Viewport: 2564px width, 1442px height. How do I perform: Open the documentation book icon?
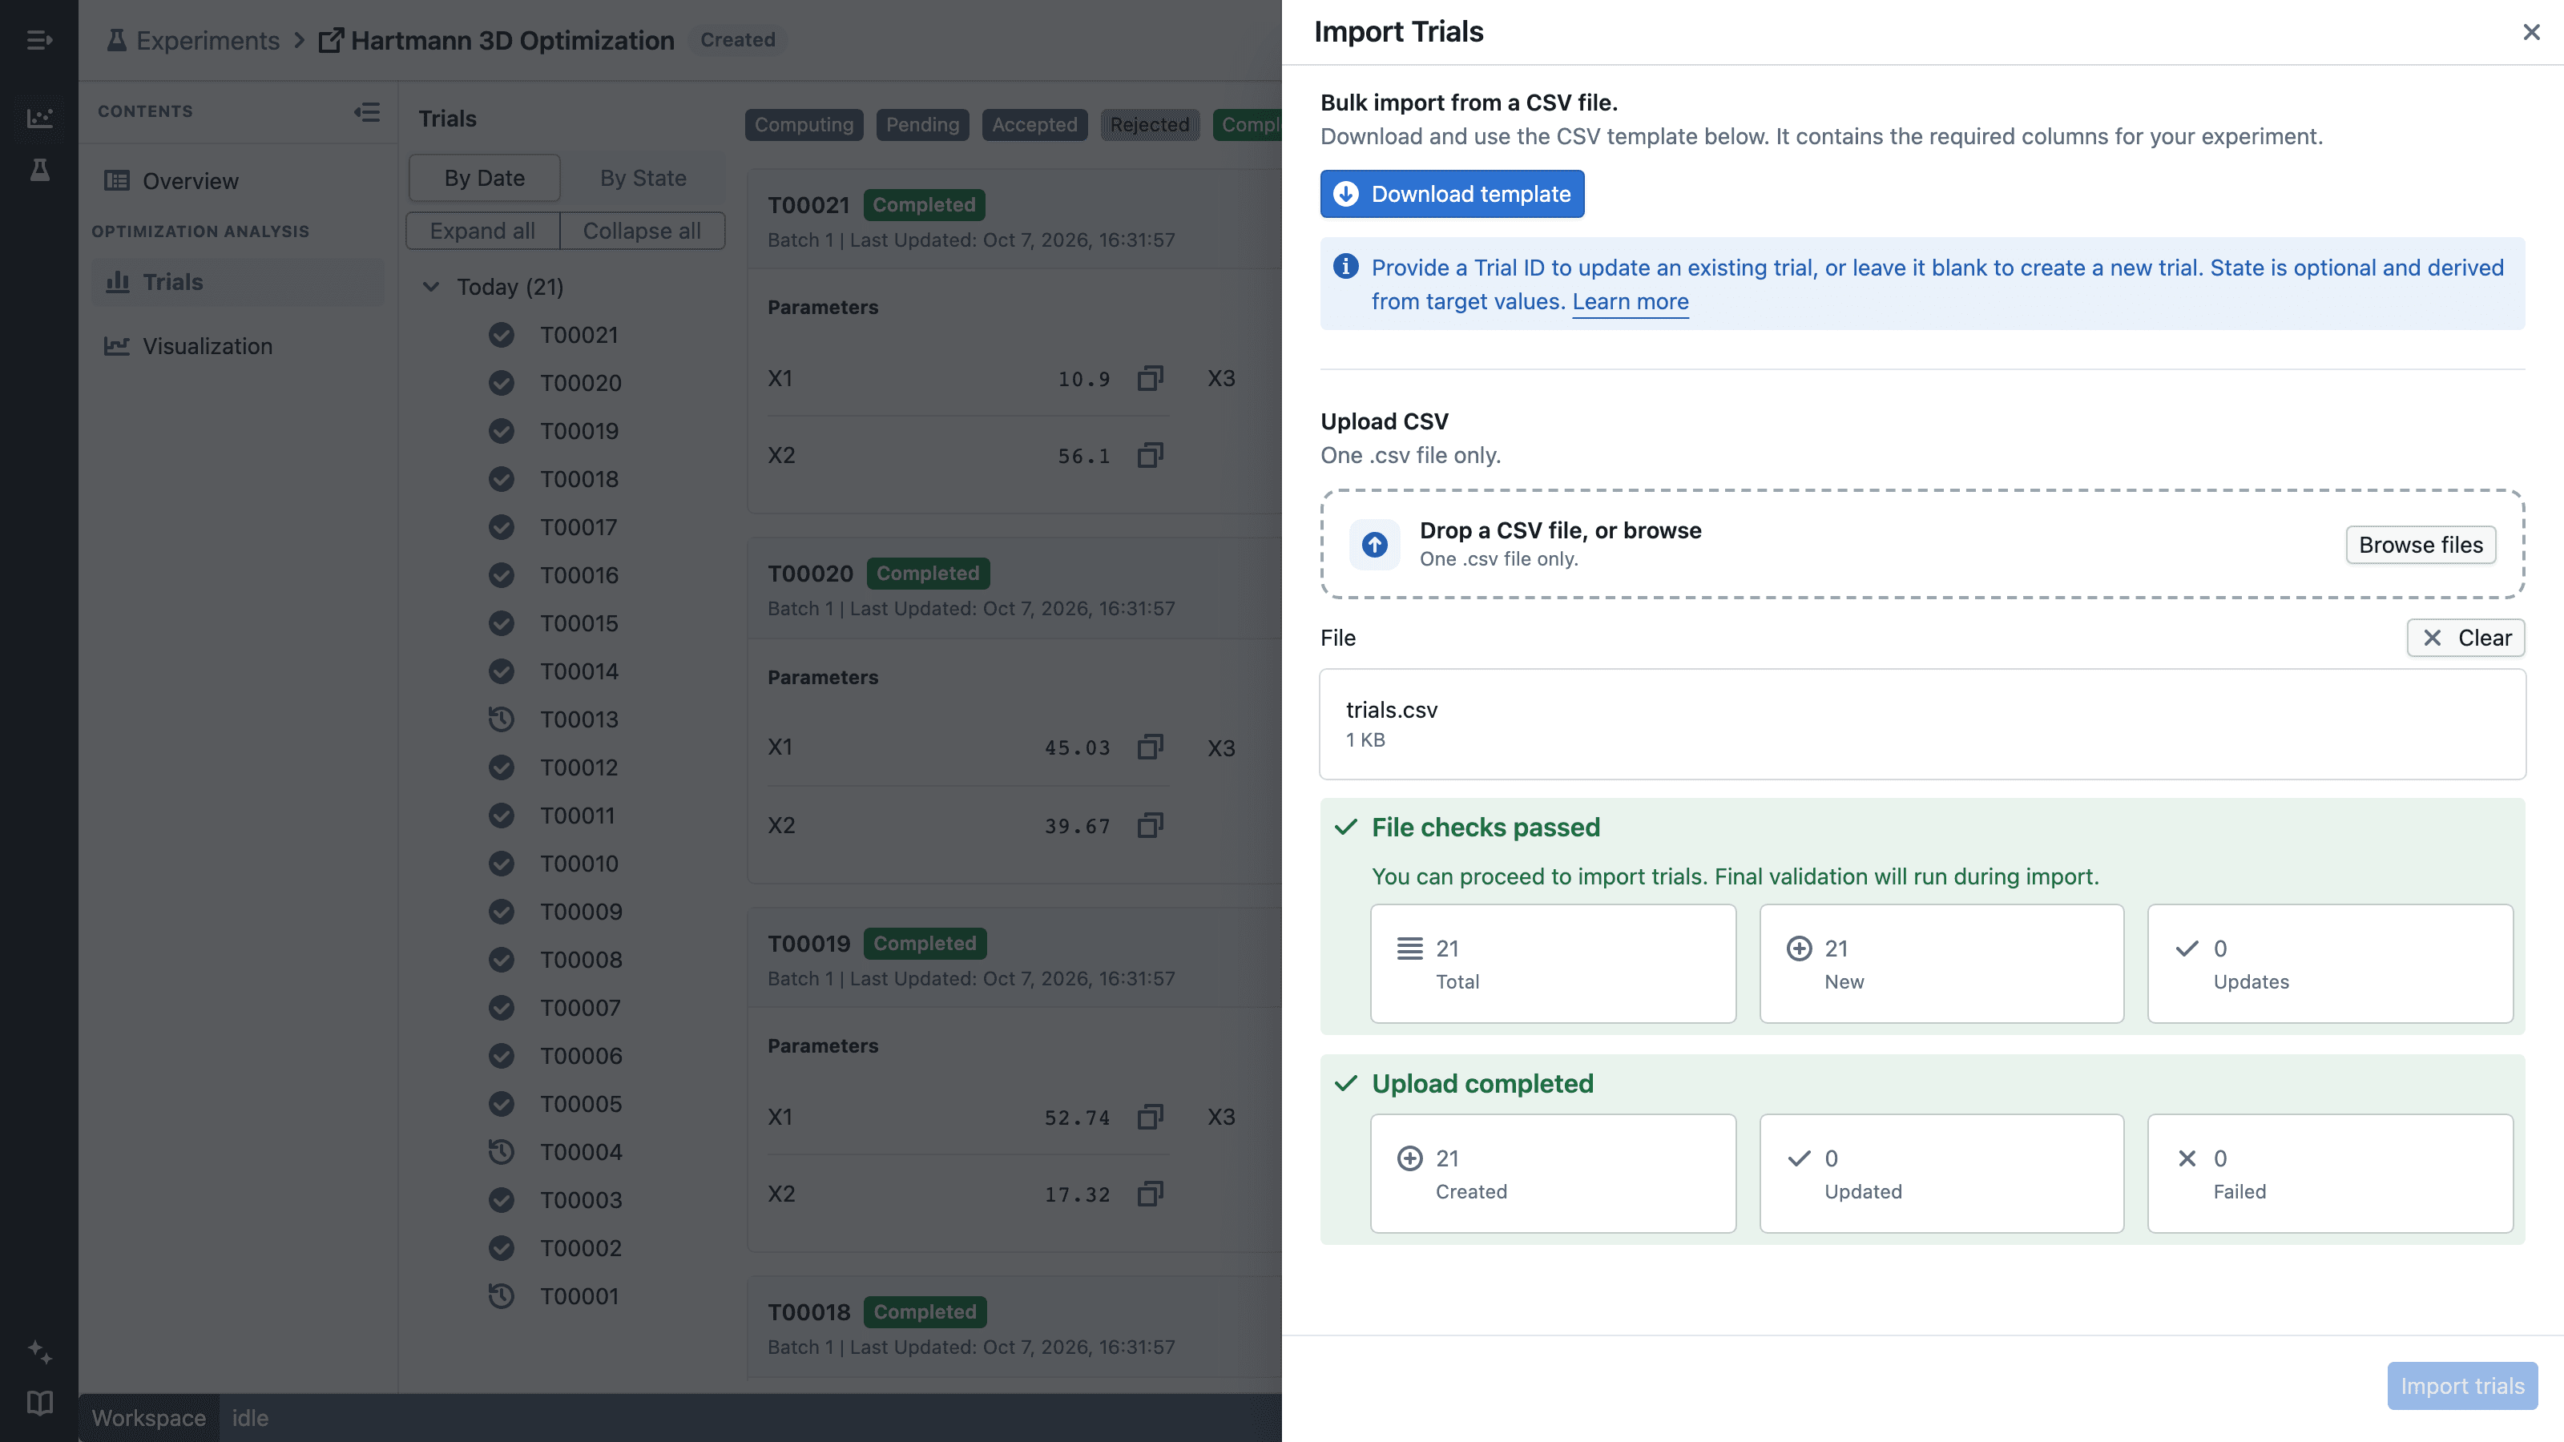point(38,1404)
